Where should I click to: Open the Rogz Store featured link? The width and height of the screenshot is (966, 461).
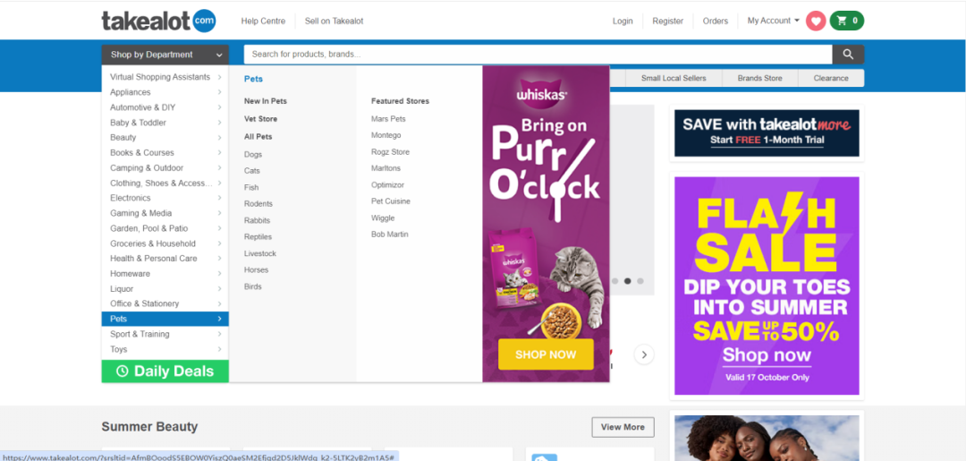pos(390,152)
